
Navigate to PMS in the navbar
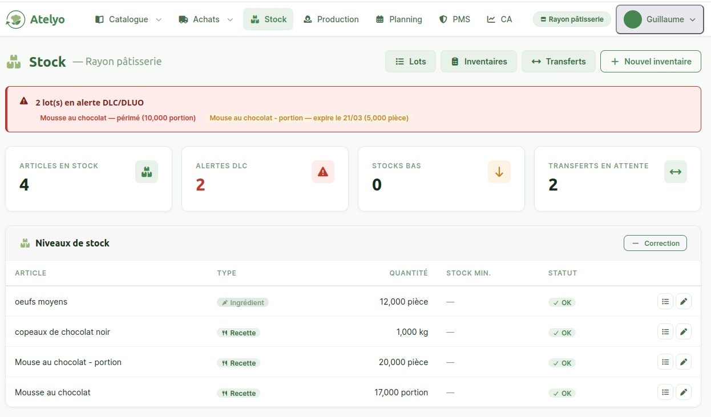[x=455, y=19]
